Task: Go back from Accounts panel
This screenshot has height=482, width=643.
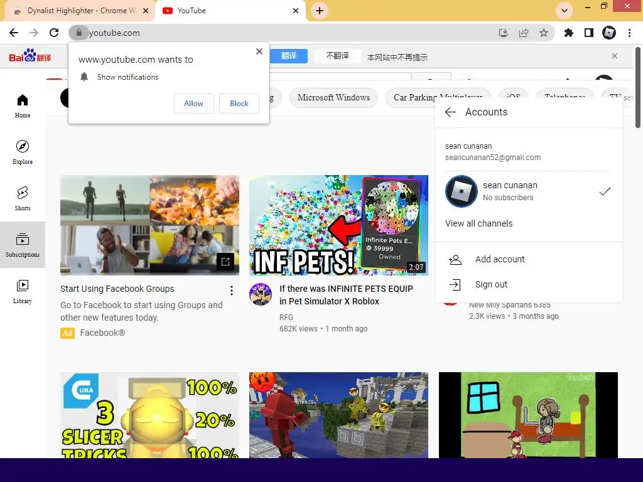Action: pos(450,112)
